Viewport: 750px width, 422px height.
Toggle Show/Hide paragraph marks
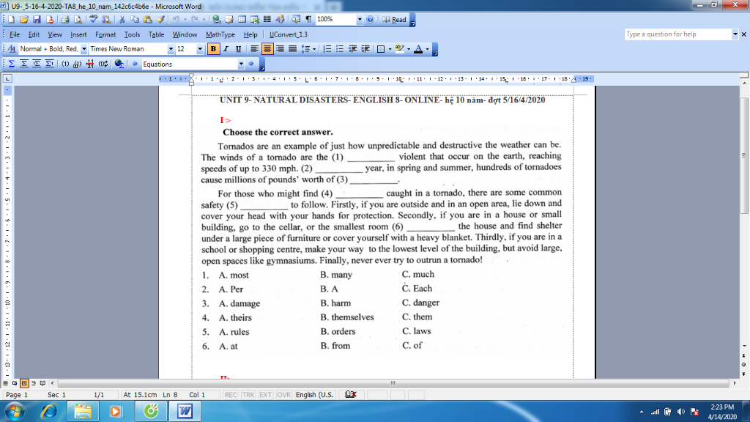(x=308, y=20)
